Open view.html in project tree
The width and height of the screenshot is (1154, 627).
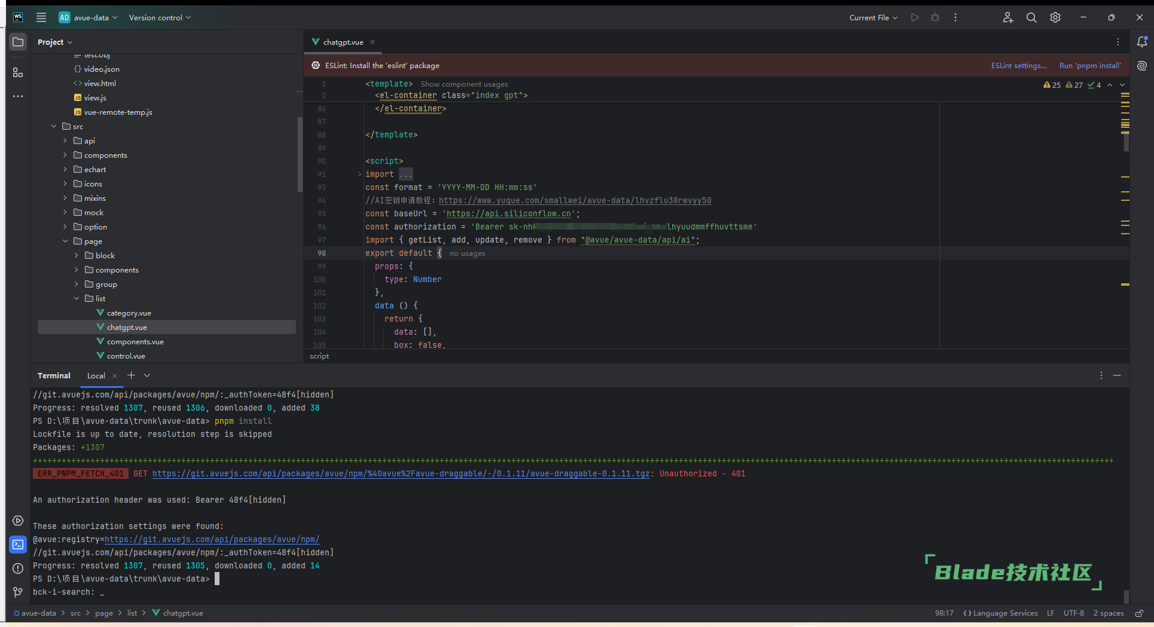(100, 83)
